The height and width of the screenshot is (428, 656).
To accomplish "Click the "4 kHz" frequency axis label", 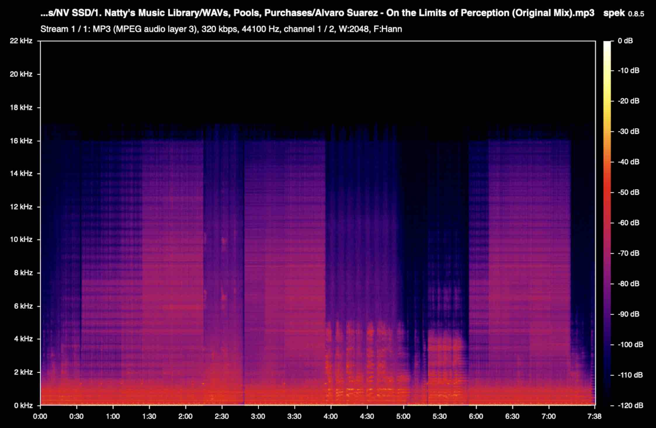I will [x=23, y=339].
